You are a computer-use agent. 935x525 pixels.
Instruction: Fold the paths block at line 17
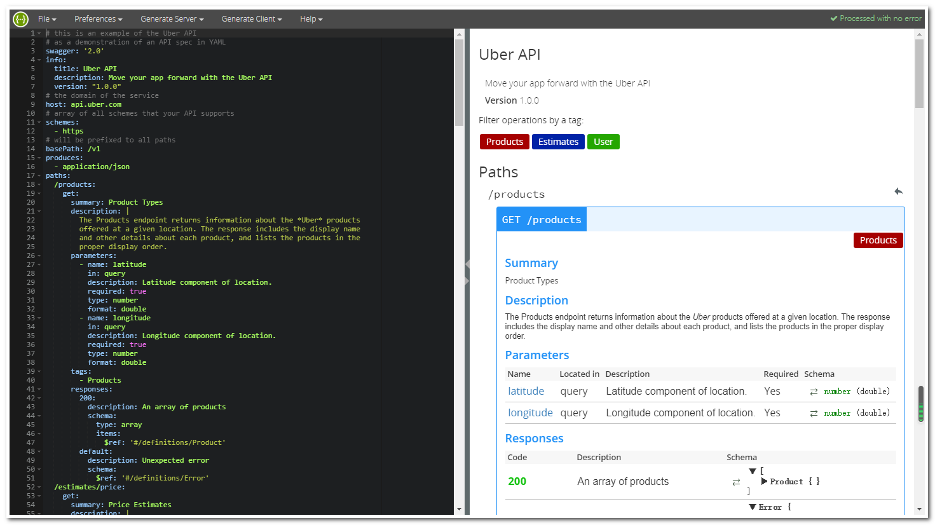39,175
